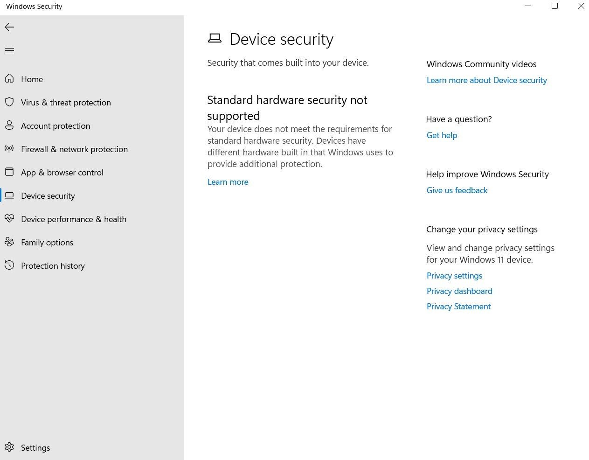
Task: Open the Privacy Statement link
Action: 458,307
